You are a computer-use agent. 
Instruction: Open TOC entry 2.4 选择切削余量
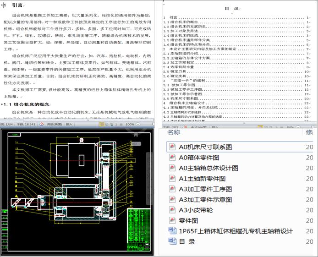click(237, 67)
